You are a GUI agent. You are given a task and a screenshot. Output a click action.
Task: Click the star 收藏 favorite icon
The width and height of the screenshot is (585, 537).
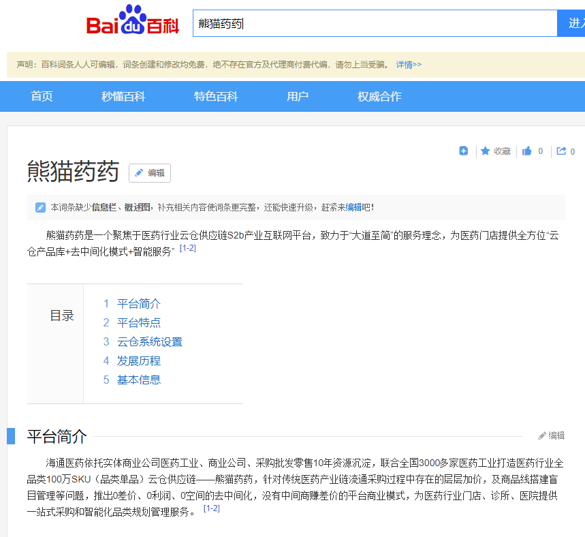(486, 151)
